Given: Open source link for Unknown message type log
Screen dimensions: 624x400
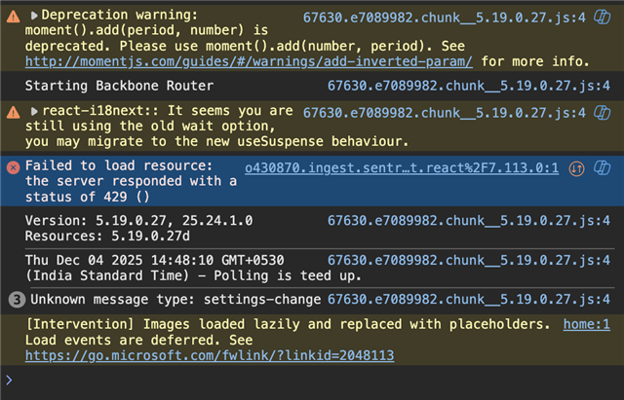Looking at the screenshot, I should coord(469,299).
